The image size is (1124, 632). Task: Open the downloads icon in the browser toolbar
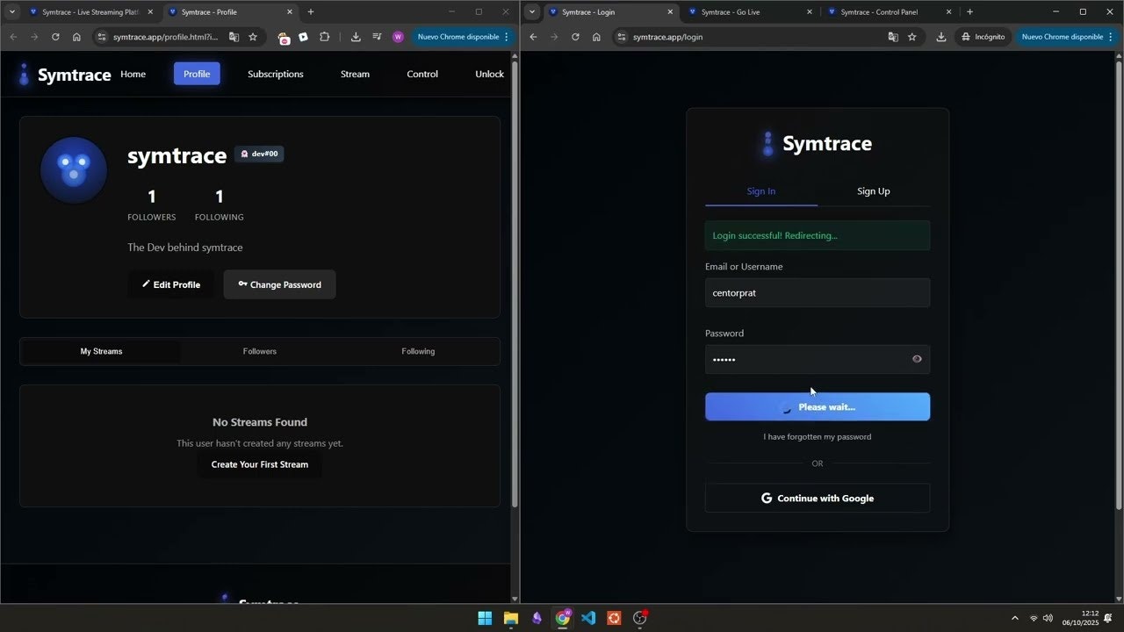(355, 37)
